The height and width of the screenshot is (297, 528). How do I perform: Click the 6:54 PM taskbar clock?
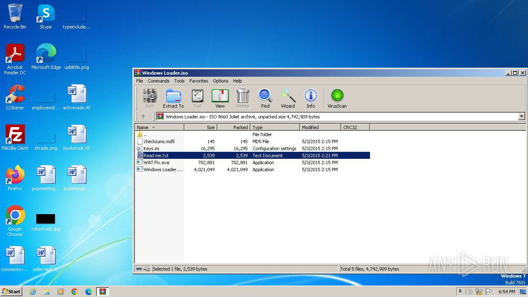[507, 292]
